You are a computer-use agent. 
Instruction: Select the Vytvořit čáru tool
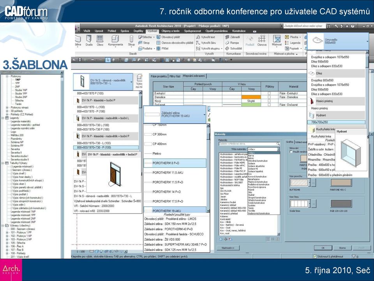206,43
